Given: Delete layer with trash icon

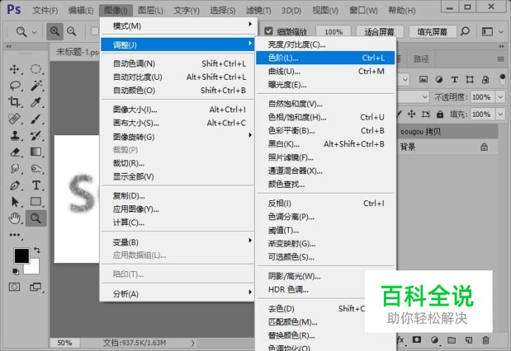Looking at the screenshot, I should pyautogui.click(x=486, y=340).
